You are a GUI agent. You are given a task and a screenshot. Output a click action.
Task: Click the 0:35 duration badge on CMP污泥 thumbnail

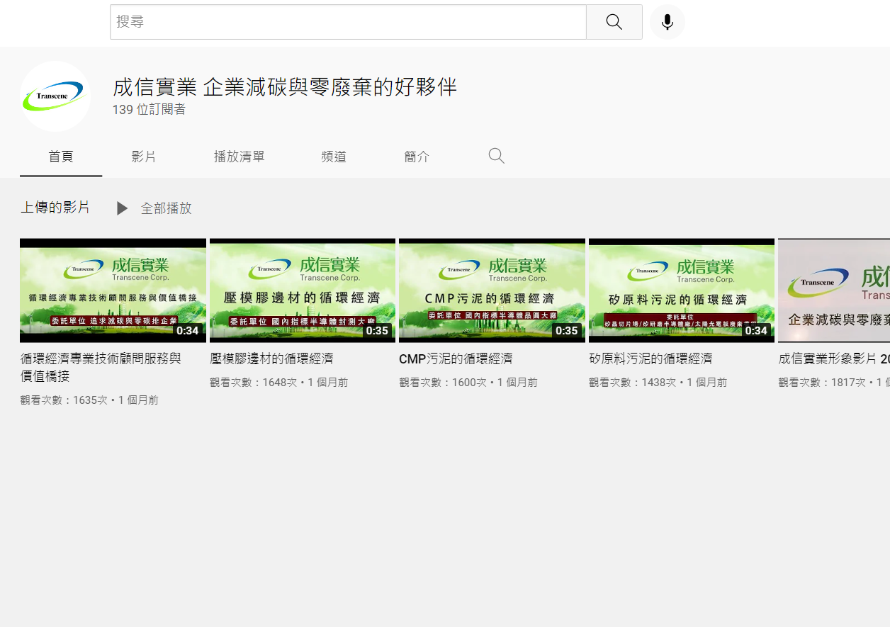[x=567, y=331]
